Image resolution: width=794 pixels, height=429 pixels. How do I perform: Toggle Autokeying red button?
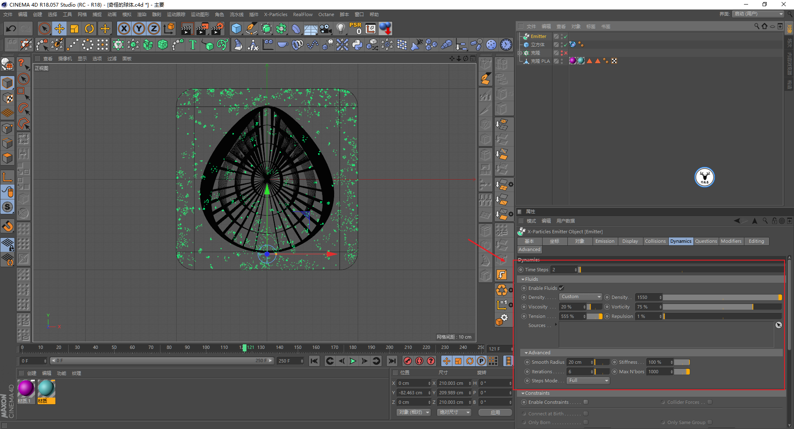point(419,361)
